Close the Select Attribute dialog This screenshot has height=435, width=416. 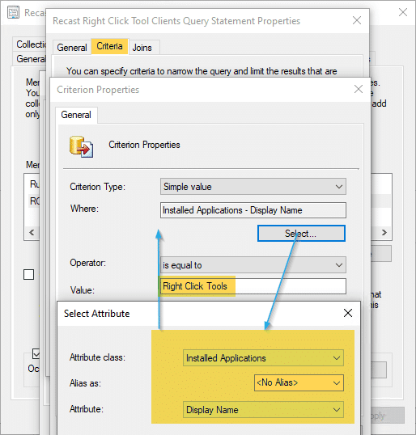pos(348,313)
